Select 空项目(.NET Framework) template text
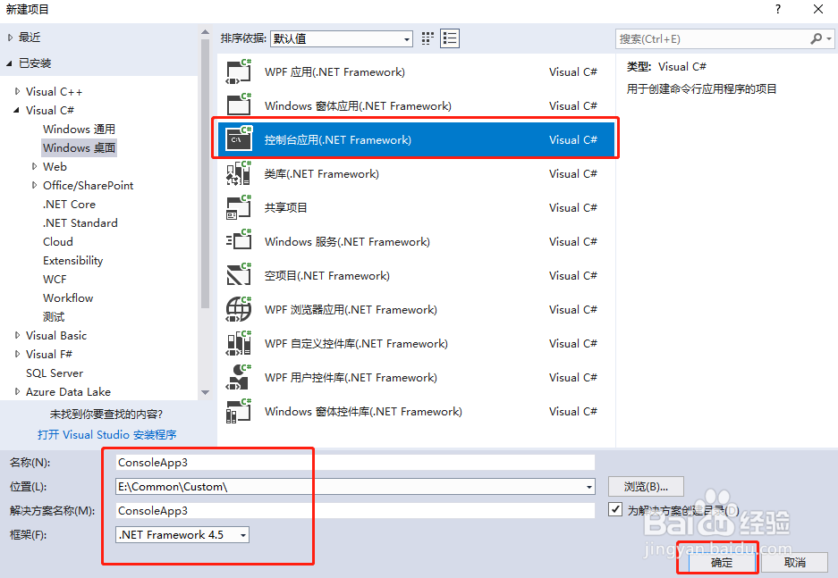This screenshot has width=838, height=578. pyautogui.click(x=327, y=276)
